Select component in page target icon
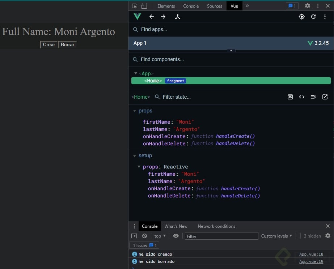Image resolution: width=334 pixels, height=269 pixels. [x=302, y=17]
